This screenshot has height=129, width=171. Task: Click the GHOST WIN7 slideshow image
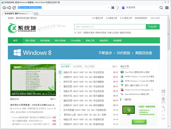click(33, 80)
